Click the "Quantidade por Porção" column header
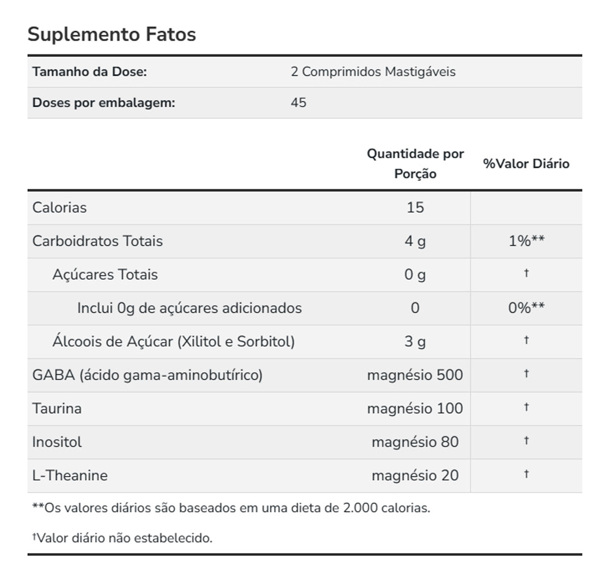Image resolution: width=610 pixels, height=582 pixels. [x=415, y=163]
